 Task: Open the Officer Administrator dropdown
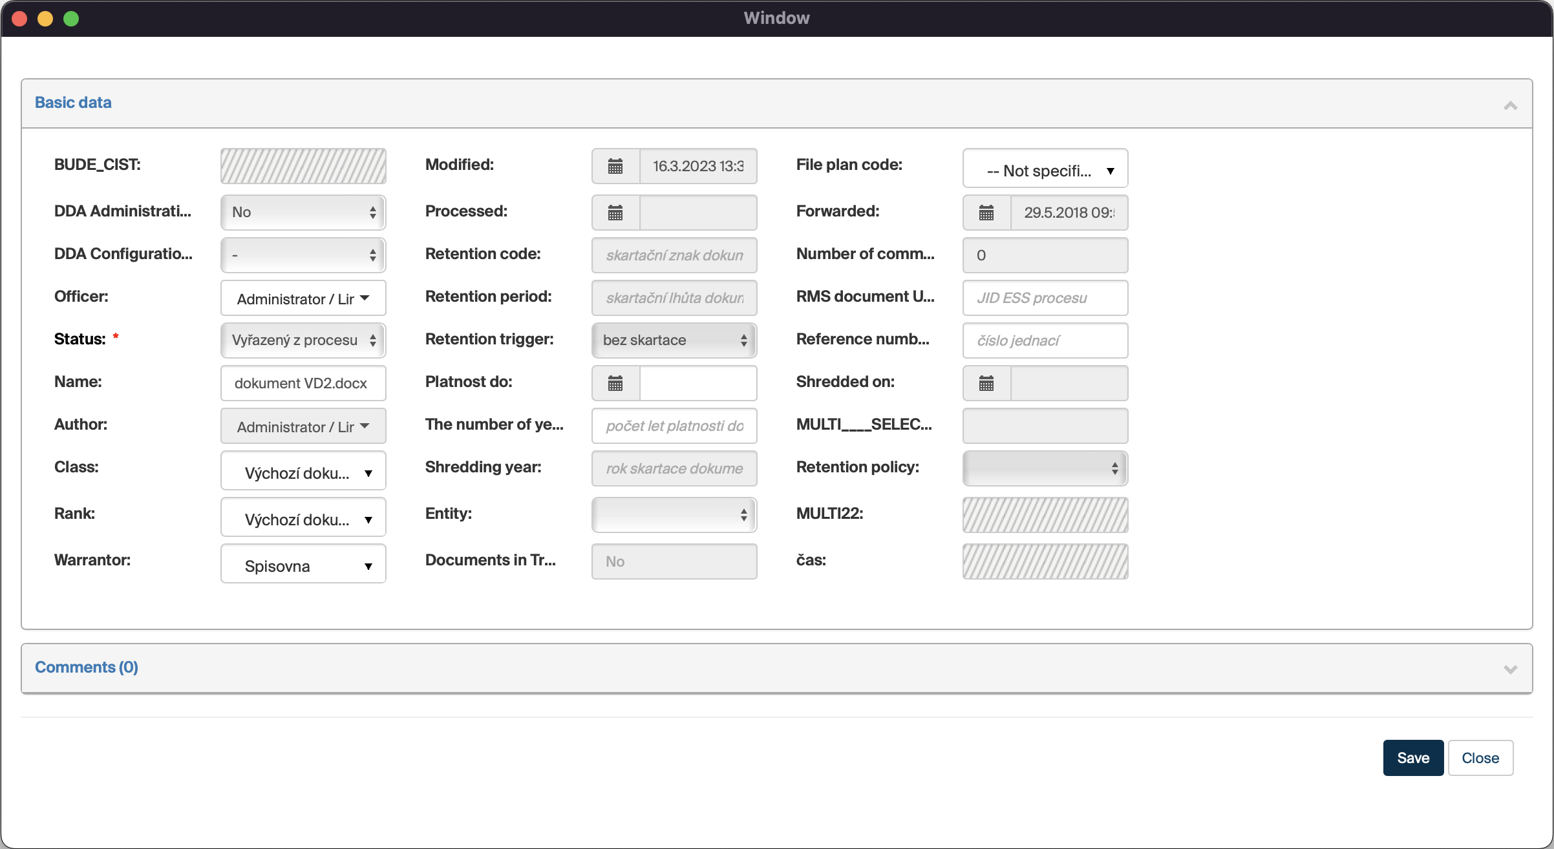click(303, 299)
